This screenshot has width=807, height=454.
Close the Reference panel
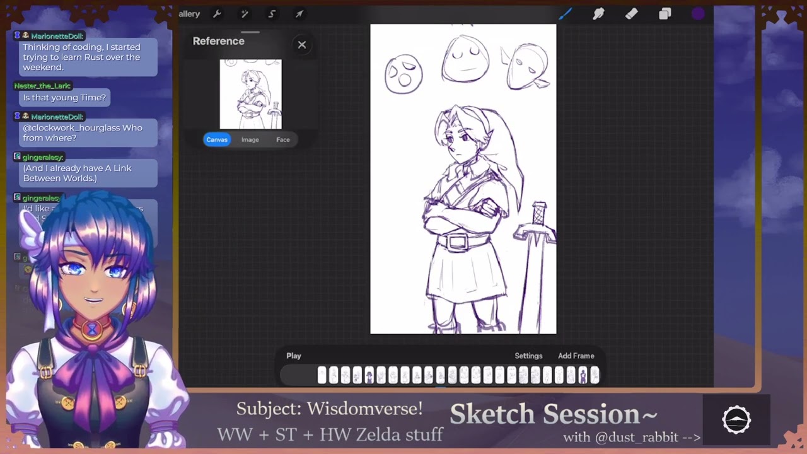302,44
